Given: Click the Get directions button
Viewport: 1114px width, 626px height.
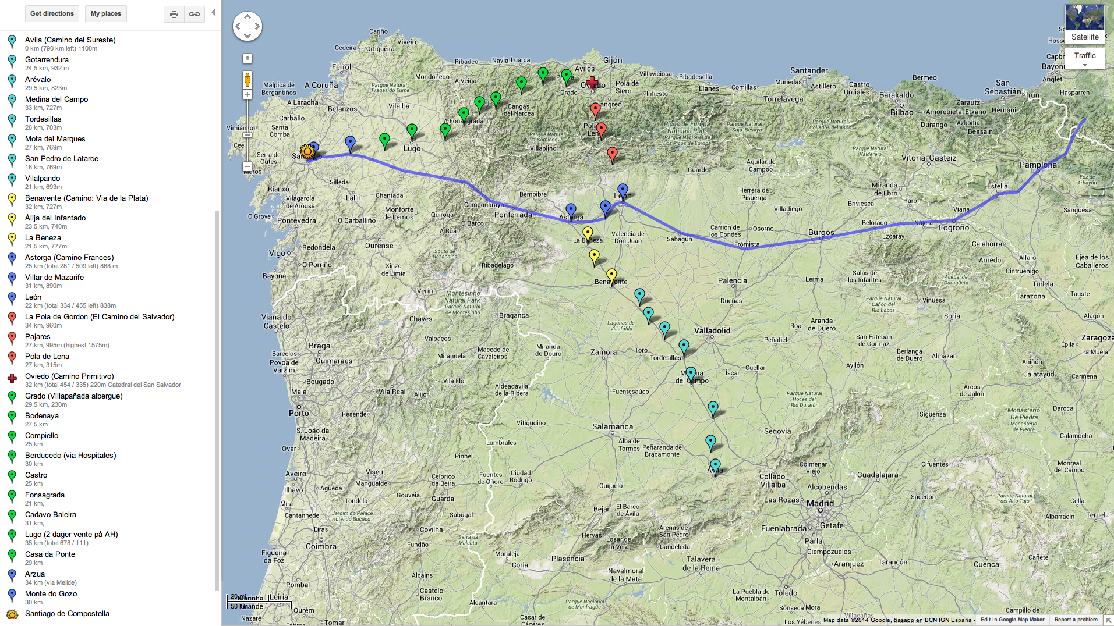Looking at the screenshot, I should [x=52, y=14].
